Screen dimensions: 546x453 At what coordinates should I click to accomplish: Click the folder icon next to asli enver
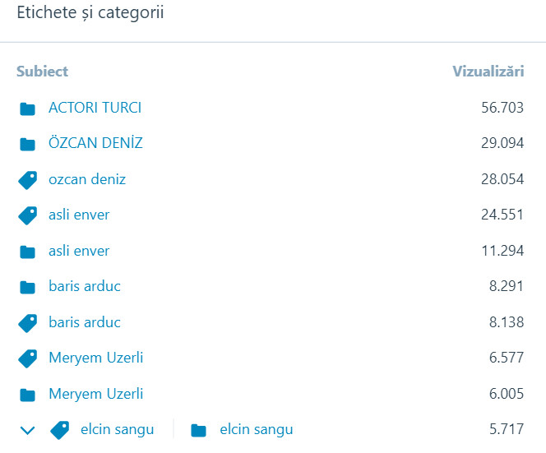28,252
